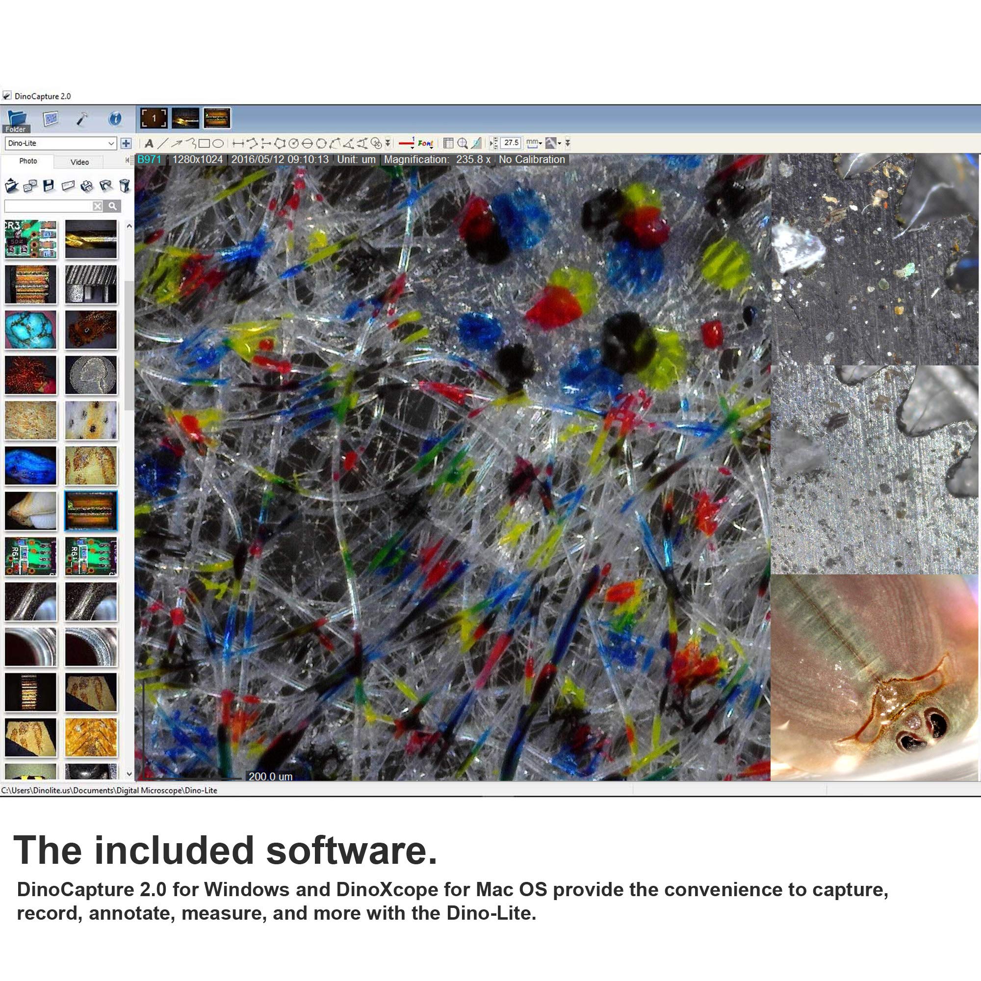Open the About information icon
This screenshot has height=981, width=981.
[x=115, y=119]
